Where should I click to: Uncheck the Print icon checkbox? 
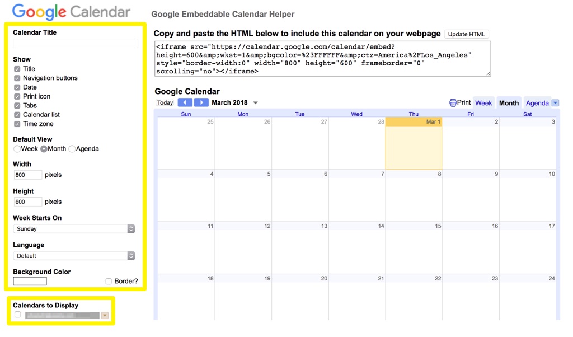click(17, 96)
